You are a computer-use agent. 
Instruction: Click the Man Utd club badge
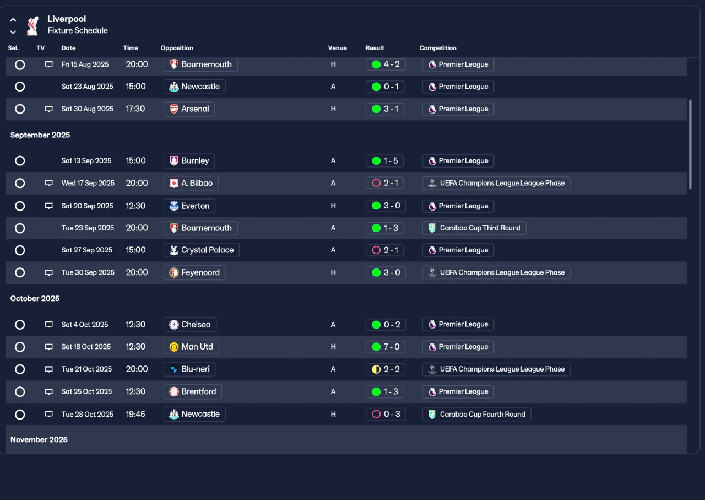coord(174,347)
